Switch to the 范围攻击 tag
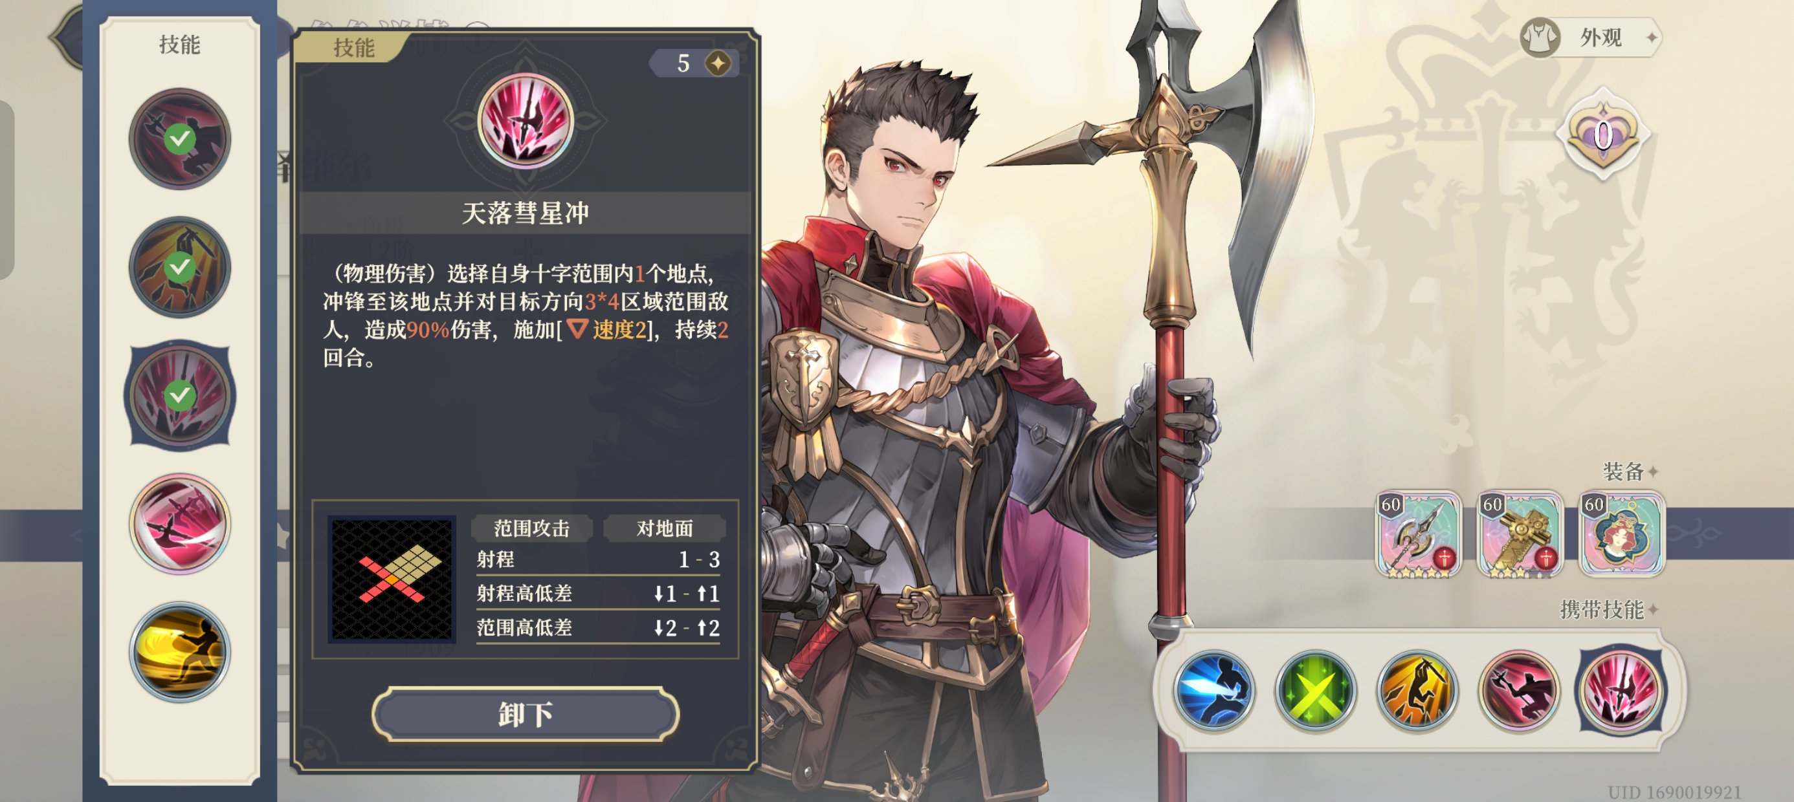1794x802 pixels. pyautogui.click(x=531, y=528)
